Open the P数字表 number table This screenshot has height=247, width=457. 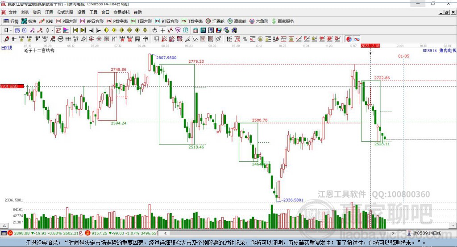click(117, 21)
